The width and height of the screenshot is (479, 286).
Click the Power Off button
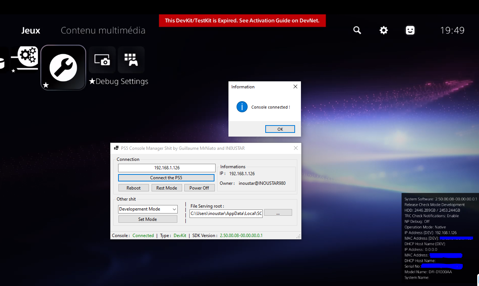(199, 188)
